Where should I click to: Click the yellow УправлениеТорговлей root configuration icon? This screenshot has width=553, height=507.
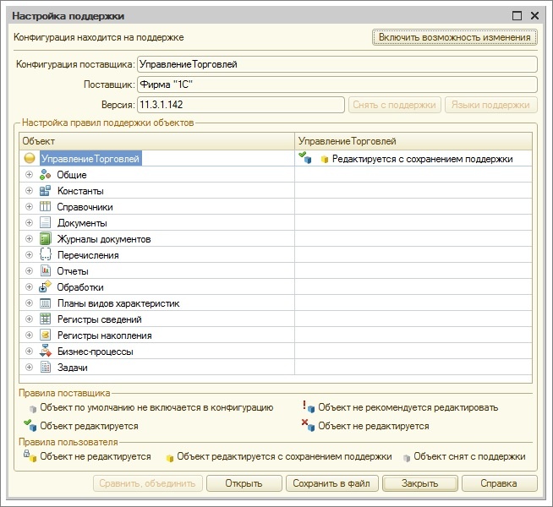[x=30, y=159]
